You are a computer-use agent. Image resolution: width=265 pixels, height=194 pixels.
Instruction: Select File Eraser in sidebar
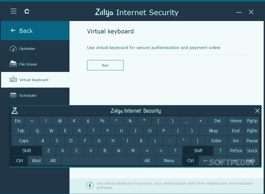click(x=28, y=64)
